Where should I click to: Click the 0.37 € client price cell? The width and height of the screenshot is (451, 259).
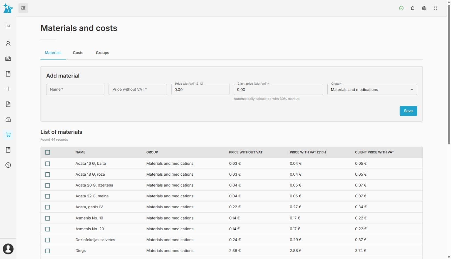361,240
